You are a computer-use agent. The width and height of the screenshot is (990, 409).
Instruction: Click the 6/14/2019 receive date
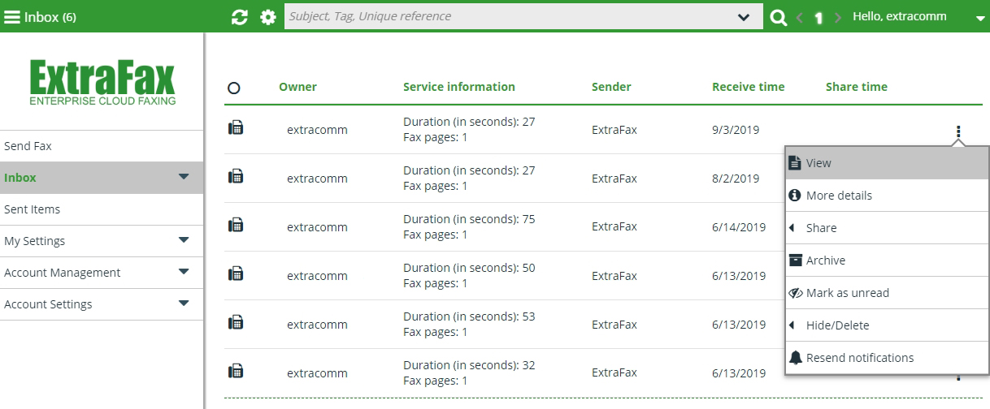[x=739, y=227]
